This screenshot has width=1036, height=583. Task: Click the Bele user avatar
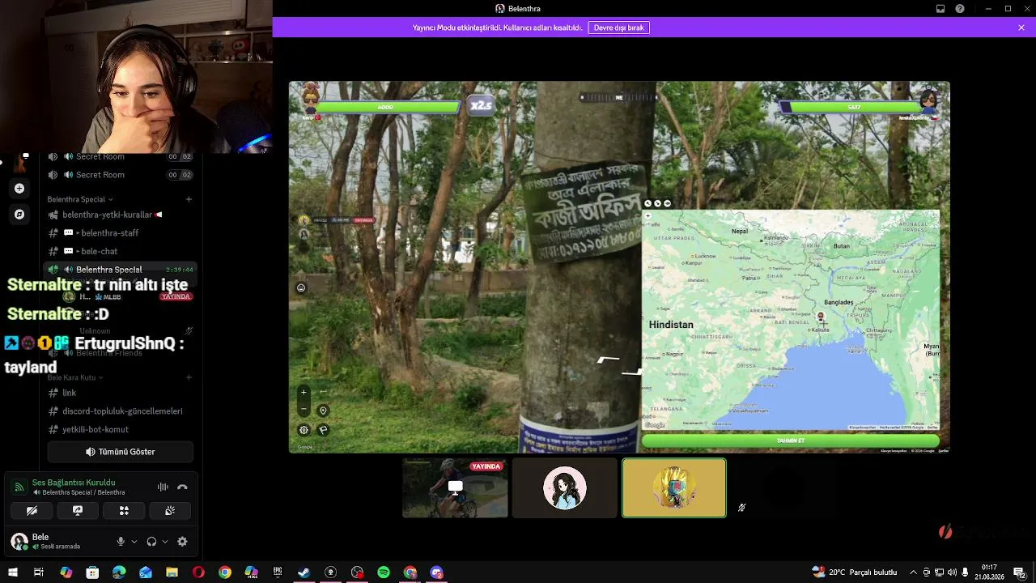(19, 541)
